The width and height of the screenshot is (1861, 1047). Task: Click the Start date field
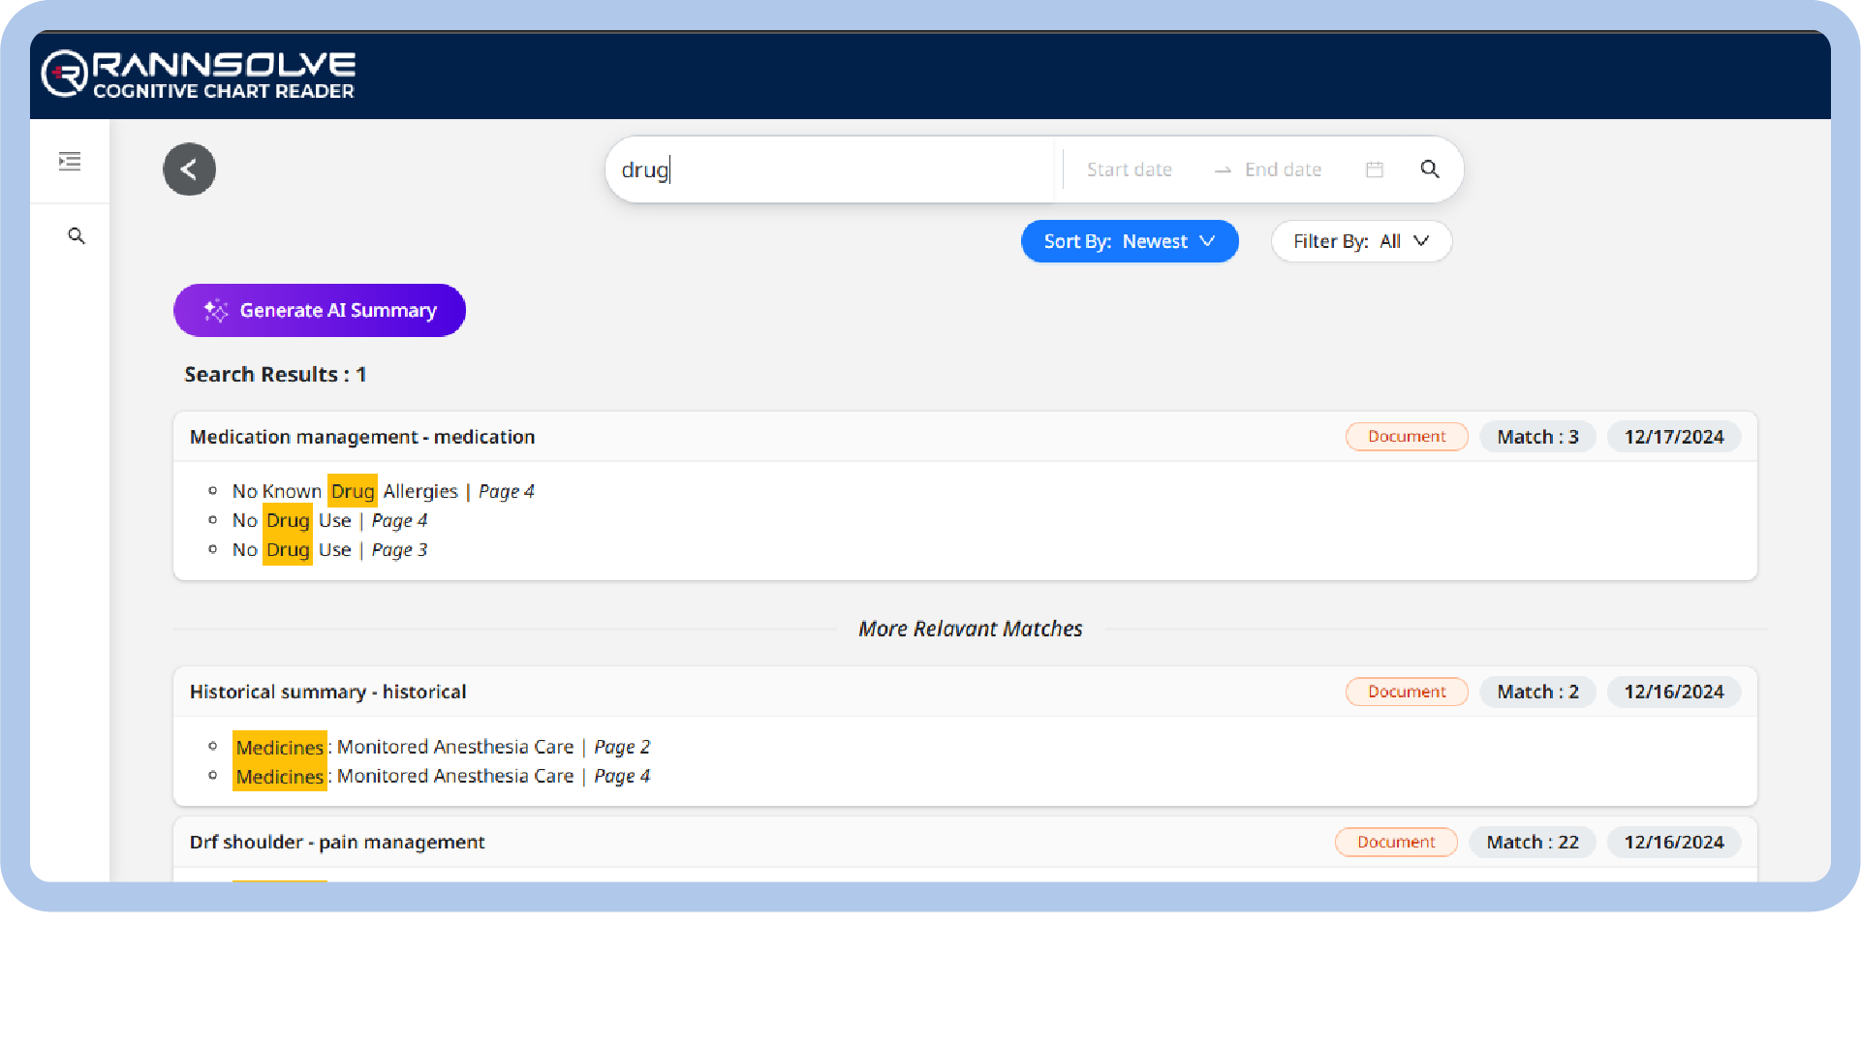tap(1129, 169)
